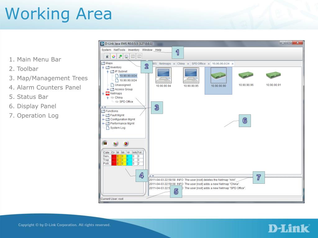Screen dimensions: 318x238
Task: Click log entry deleting Netmap "AAA"
Action: pyautogui.click(x=193, y=180)
